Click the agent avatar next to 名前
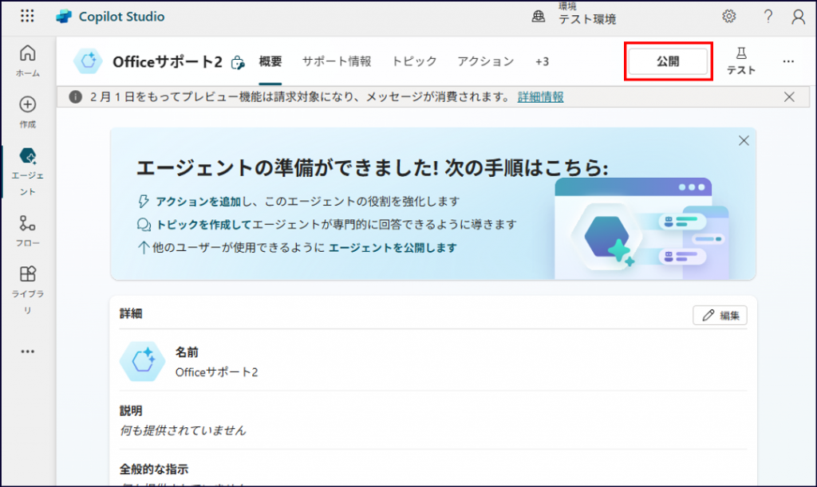 (142, 361)
